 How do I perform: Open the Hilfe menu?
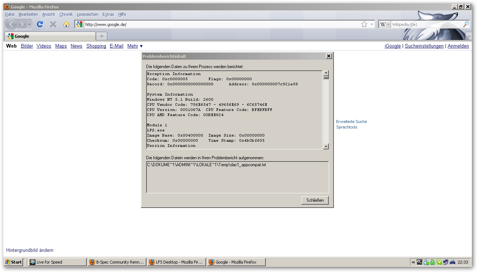point(122,14)
